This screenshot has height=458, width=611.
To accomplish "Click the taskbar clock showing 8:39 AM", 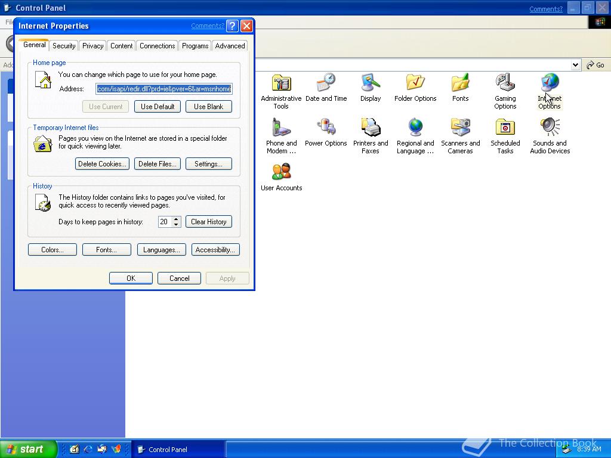I will [x=589, y=450].
